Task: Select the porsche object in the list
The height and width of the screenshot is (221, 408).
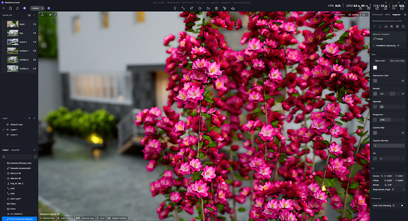Action: [21, 163]
